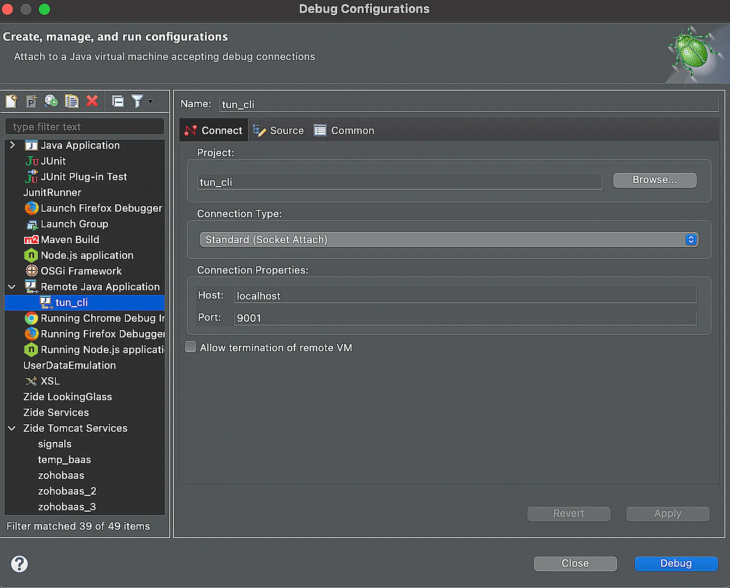Image resolution: width=730 pixels, height=588 pixels.
Task: Open the help question mark icon
Action: [19, 563]
